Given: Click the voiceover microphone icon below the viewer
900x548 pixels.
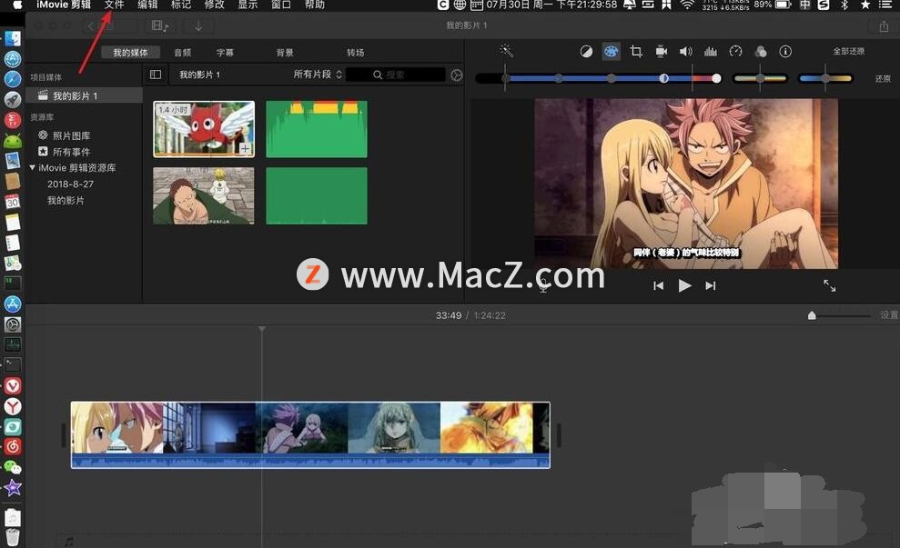Looking at the screenshot, I should pyautogui.click(x=543, y=286).
